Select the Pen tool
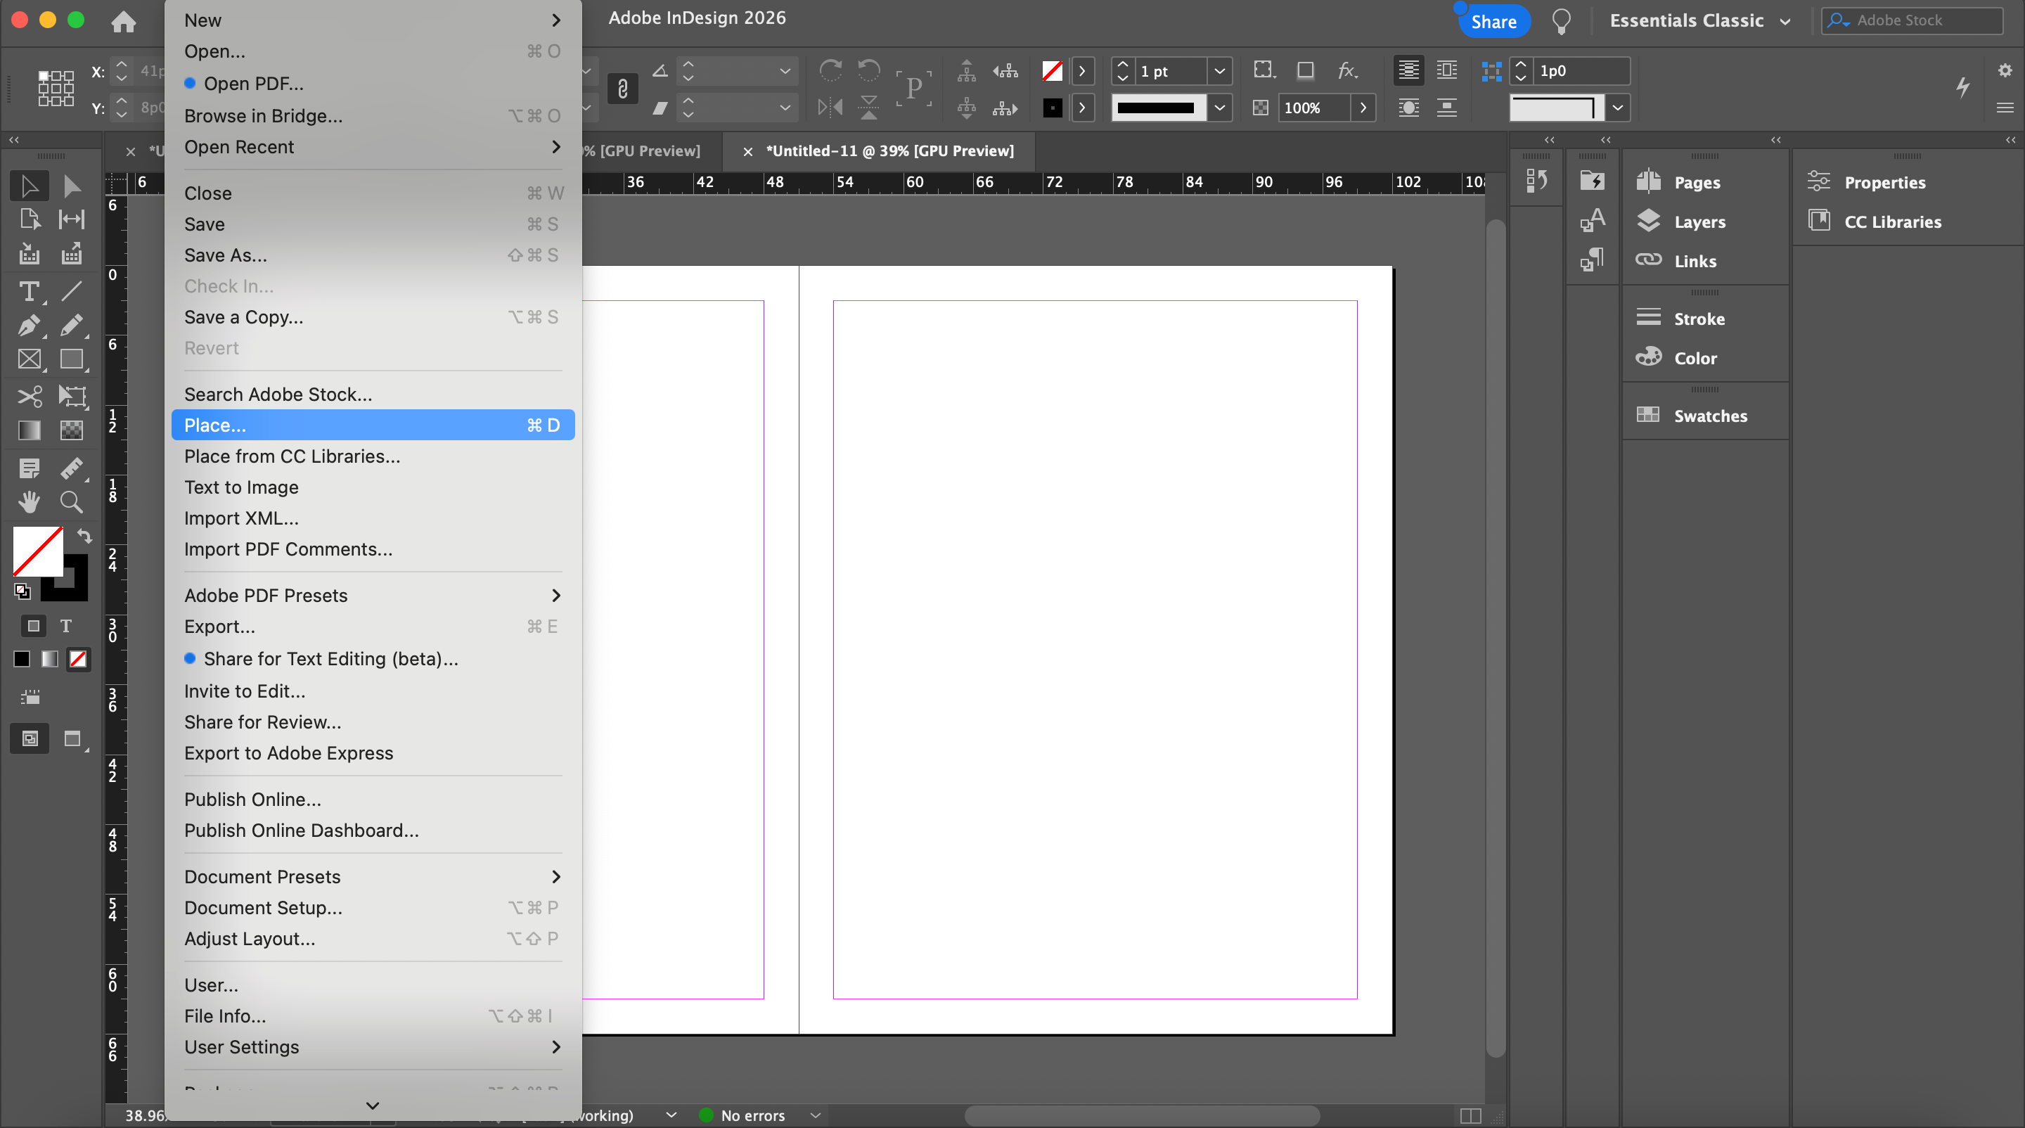This screenshot has width=2025, height=1128. (x=28, y=326)
